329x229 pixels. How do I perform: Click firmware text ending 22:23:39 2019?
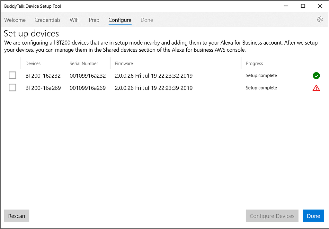(154, 88)
